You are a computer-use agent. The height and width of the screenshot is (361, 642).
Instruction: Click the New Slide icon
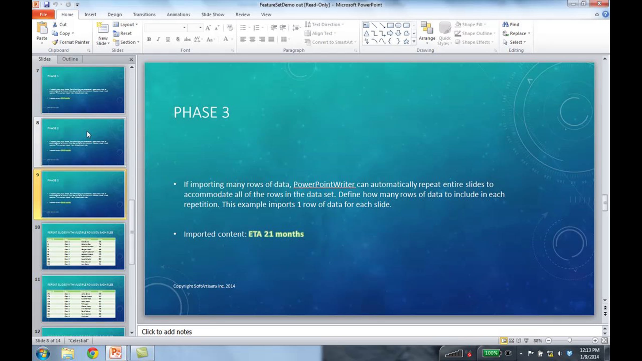[102, 28]
